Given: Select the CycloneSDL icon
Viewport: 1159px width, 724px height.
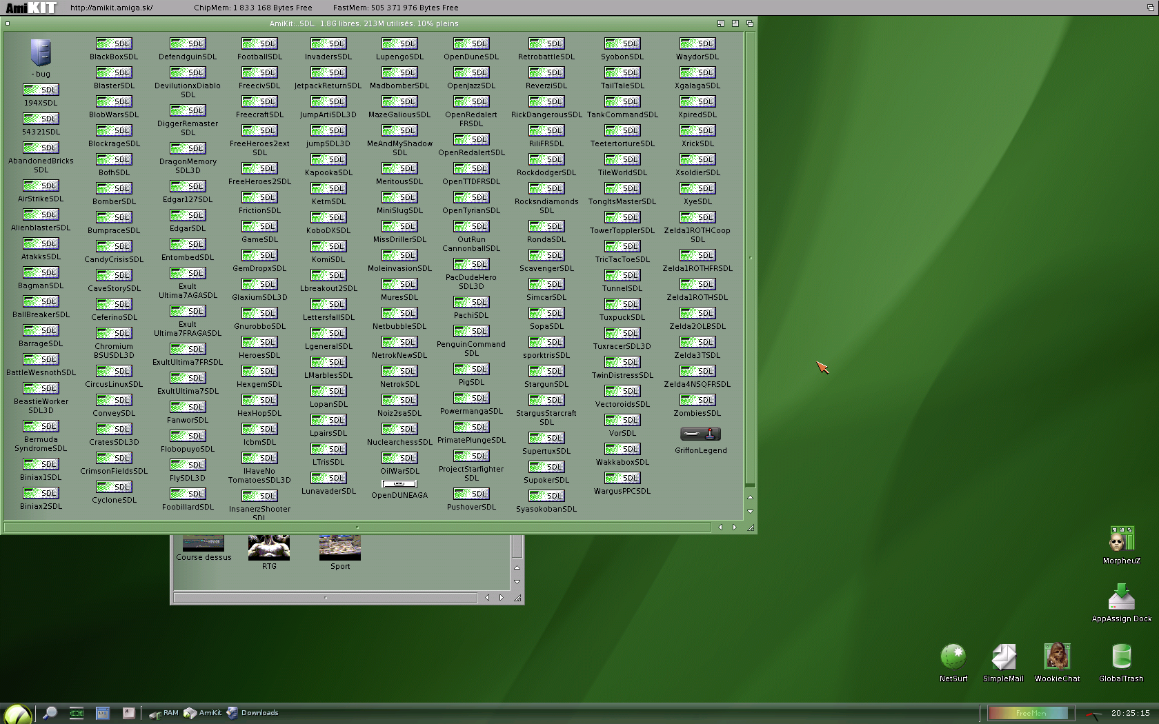Looking at the screenshot, I should tap(114, 487).
